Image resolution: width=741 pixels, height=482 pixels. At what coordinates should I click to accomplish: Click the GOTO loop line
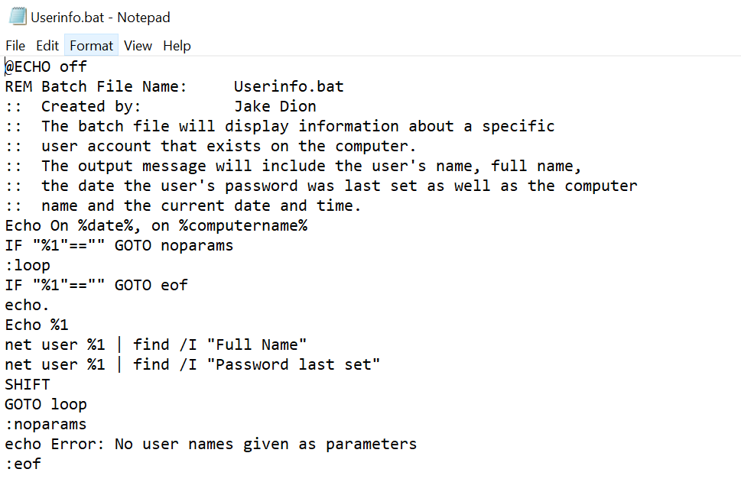coord(46,405)
